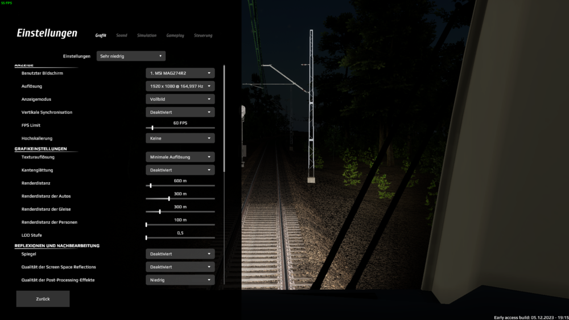Screen dimensions: 569x320
Task: Change the Anzeigemodus dropdown
Action: 180,99
